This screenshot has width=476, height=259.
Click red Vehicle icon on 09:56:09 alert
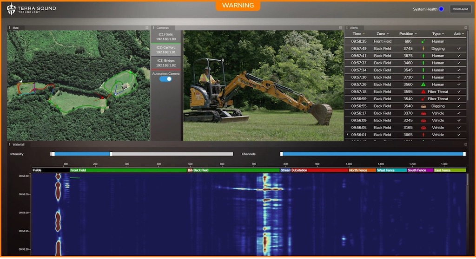(x=423, y=120)
